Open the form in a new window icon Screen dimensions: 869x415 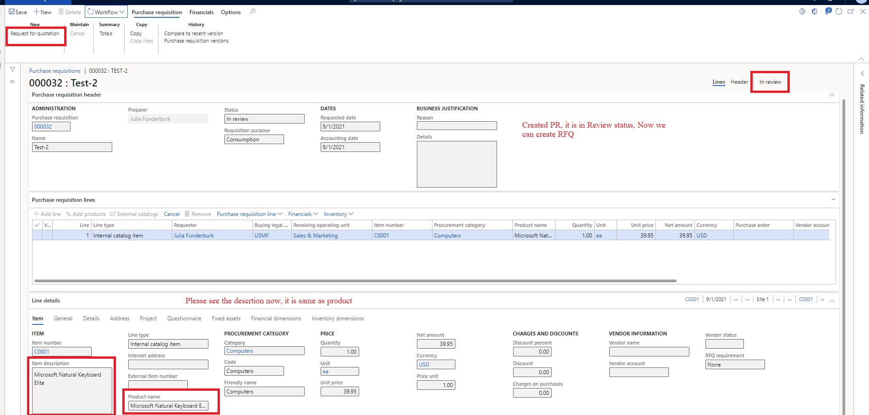850,12
